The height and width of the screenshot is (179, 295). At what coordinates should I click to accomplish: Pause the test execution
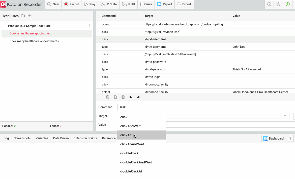[x=146, y=4]
